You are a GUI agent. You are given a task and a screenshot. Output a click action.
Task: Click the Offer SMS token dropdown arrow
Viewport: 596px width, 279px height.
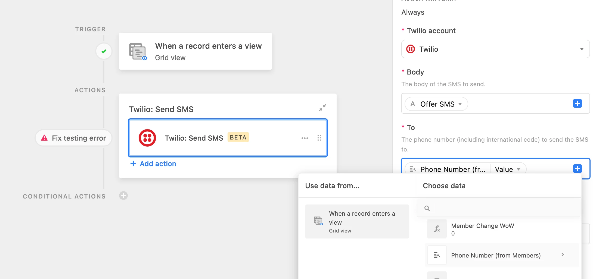pos(460,104)
